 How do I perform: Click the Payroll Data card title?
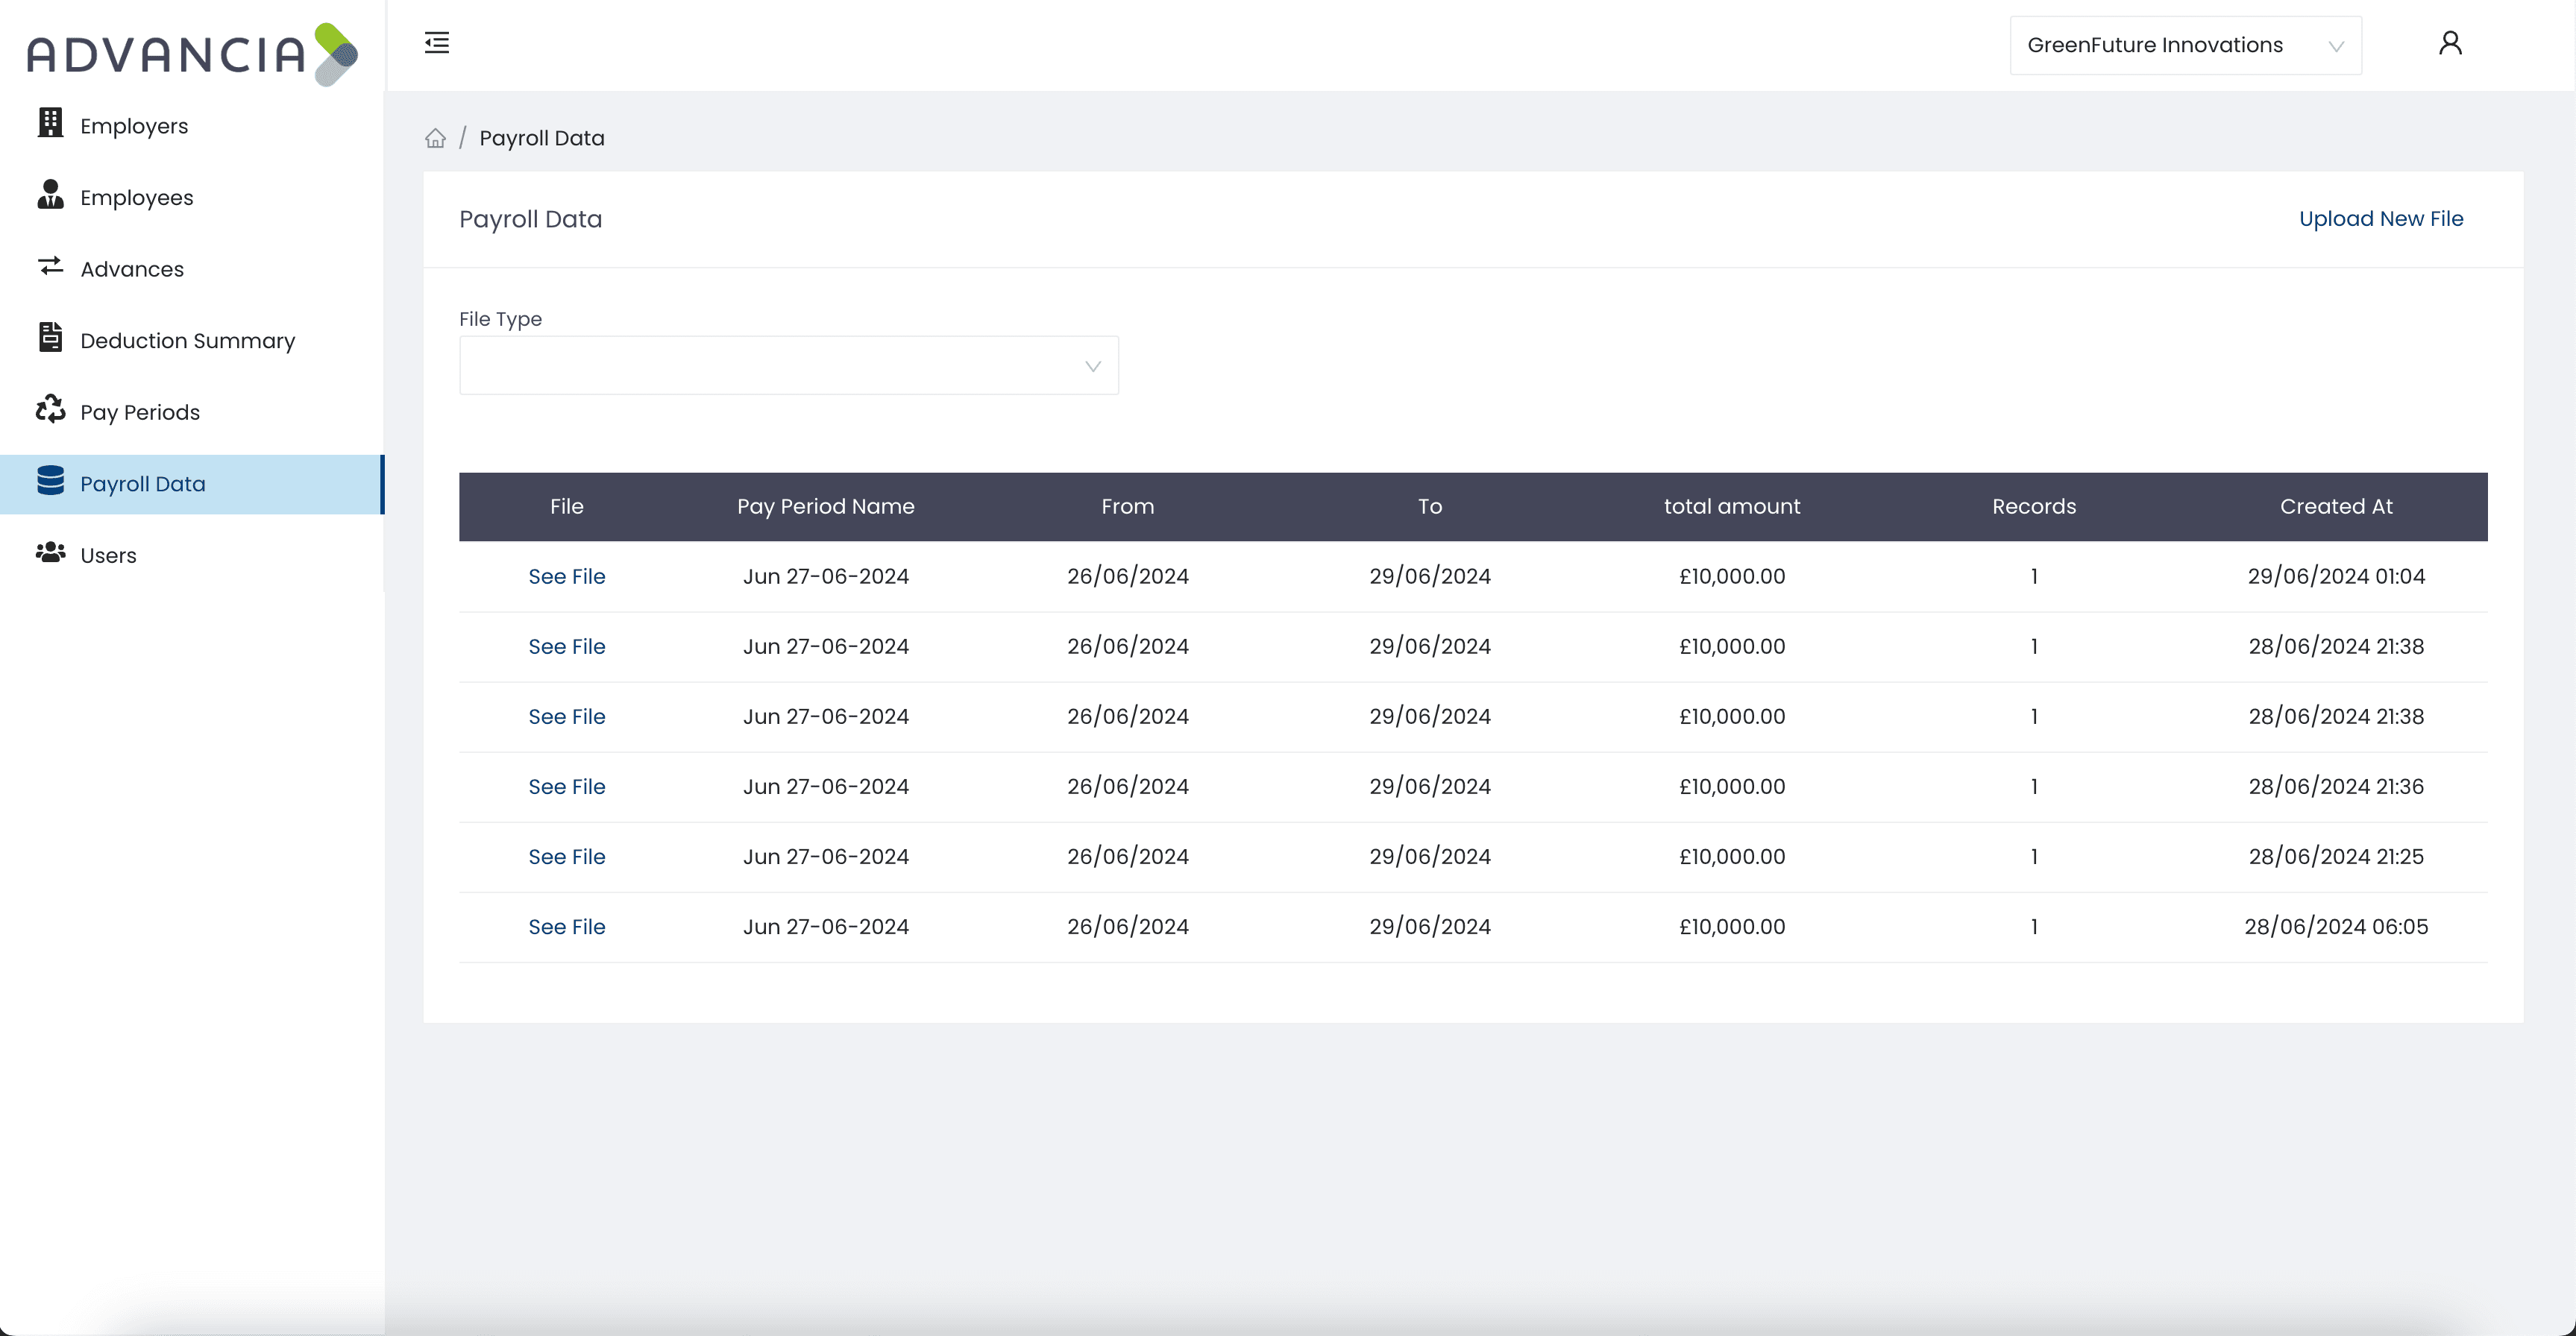[x=531, y=219]
